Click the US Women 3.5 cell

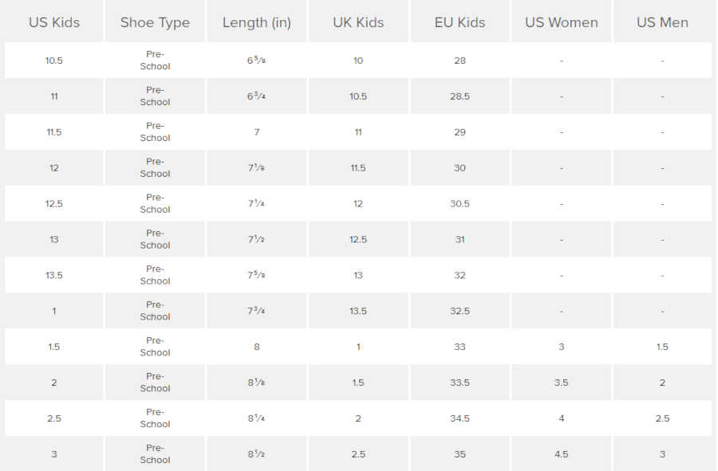click(561, 383)
